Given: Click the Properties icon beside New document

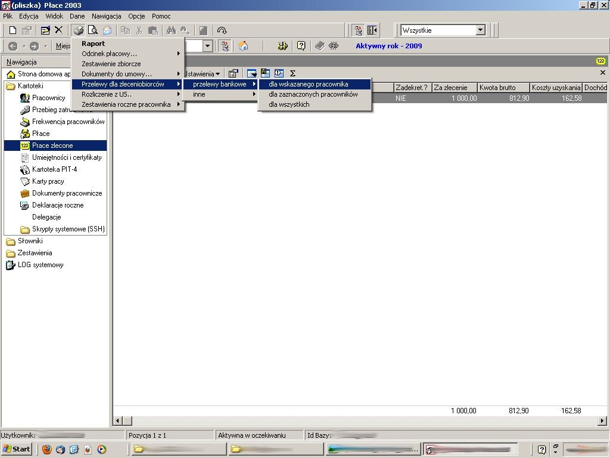Looking at the screenshot, I should pos(27,30).
